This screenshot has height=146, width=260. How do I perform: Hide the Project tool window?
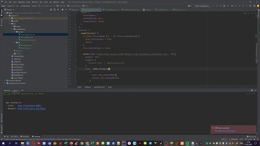pyautogui.click(x=66, y=10)
